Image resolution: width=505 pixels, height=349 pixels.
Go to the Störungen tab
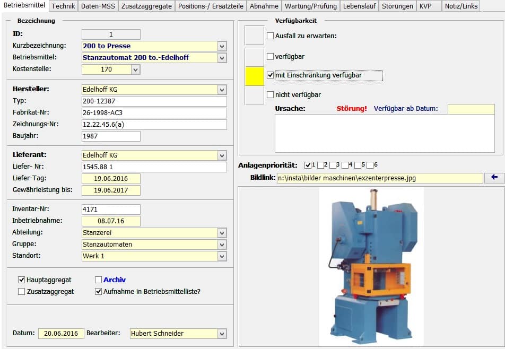pyautogui.click(x=397, y=6)
